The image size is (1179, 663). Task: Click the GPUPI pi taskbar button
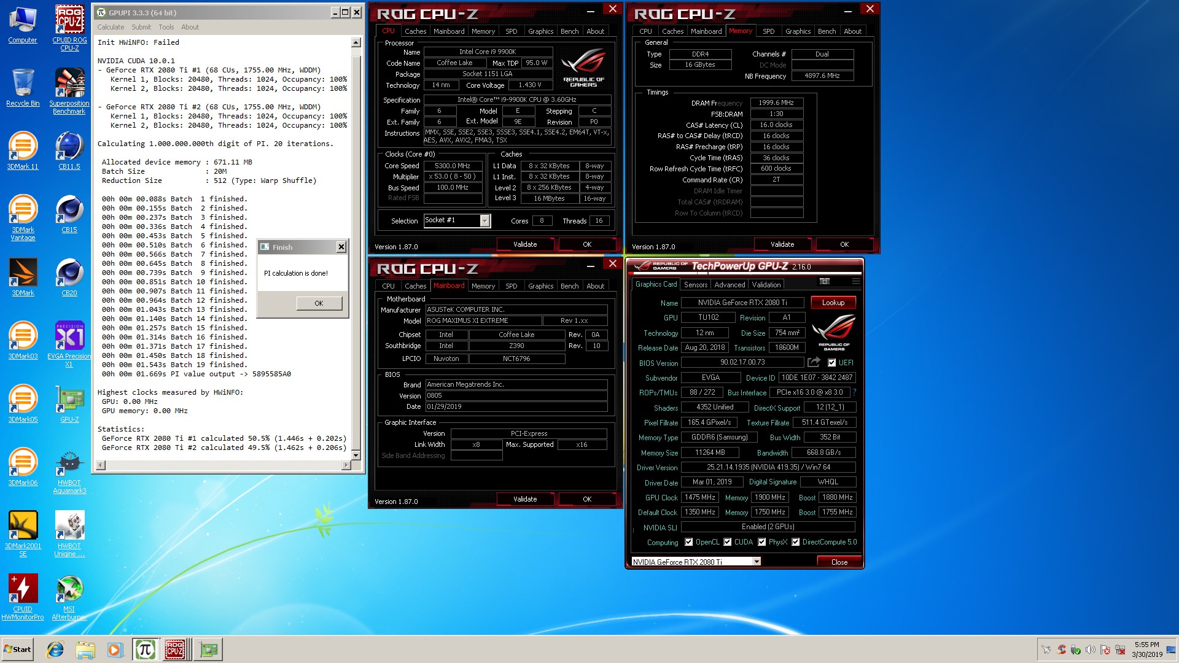click(x=146, y=649)
